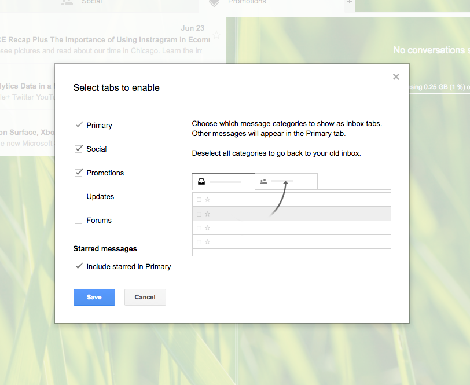Click the inbox icon in the preview
This screenshot has height=385, width=470.
pyautogui.click(x=201, y=182)
